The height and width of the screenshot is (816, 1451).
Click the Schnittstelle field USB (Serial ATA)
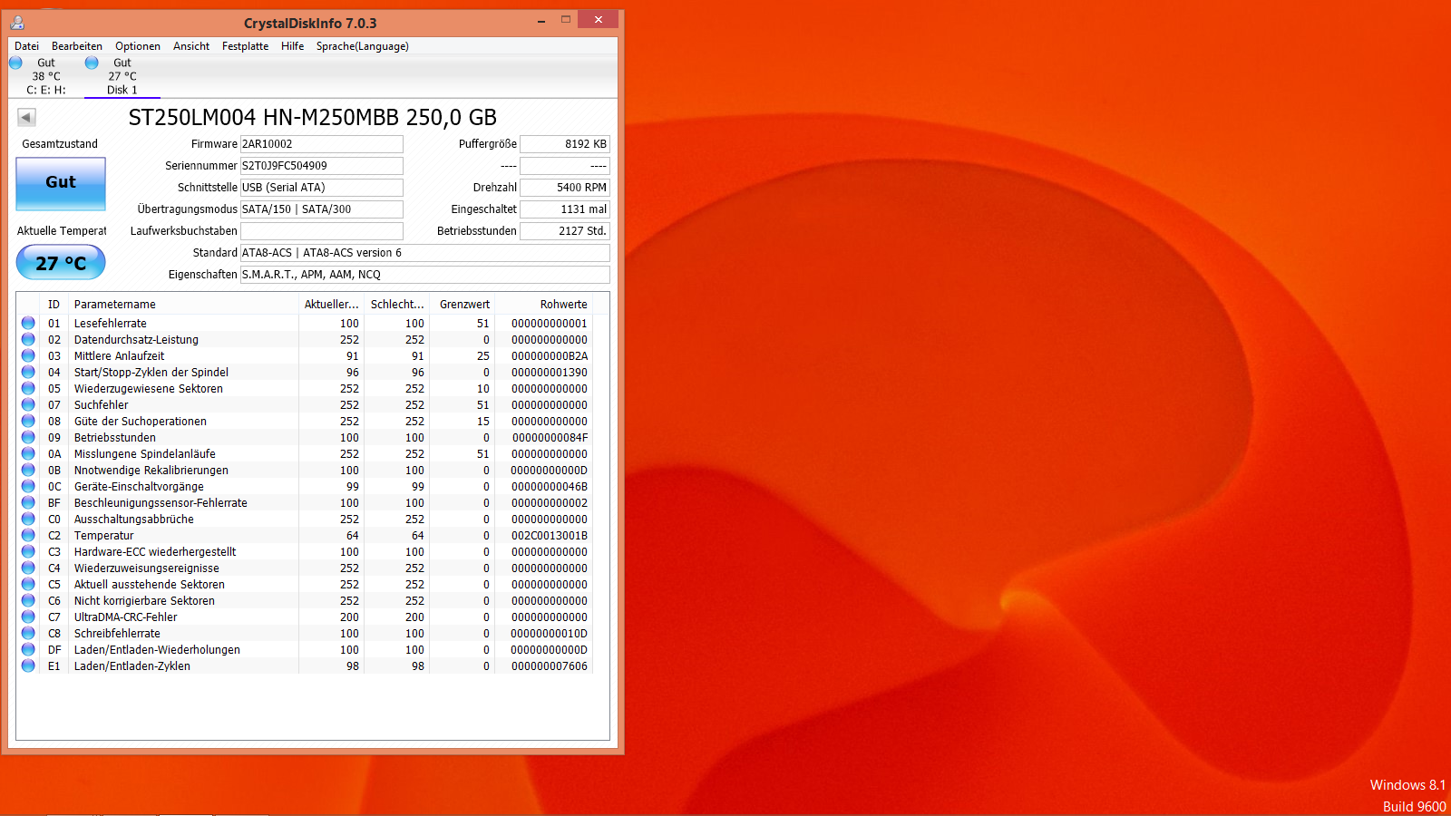[321, 188]
